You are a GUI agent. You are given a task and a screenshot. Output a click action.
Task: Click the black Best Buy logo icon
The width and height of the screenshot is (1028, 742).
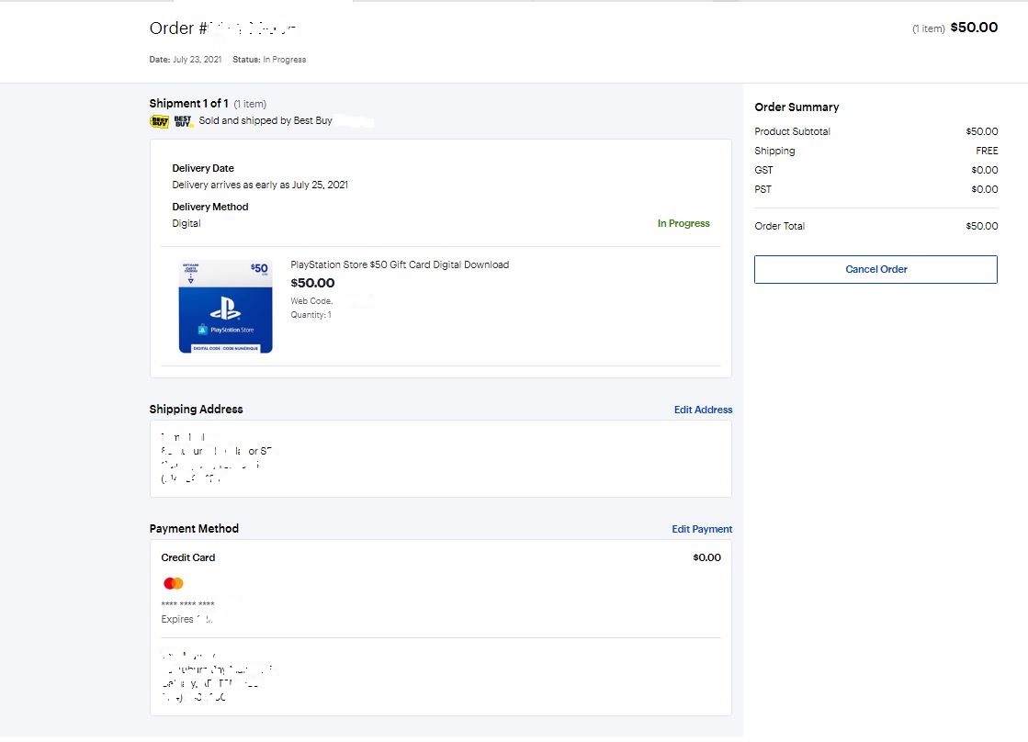coord(183,121)
